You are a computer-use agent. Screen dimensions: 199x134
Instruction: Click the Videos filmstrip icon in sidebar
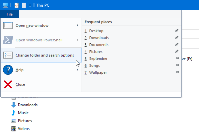point(14,129)
